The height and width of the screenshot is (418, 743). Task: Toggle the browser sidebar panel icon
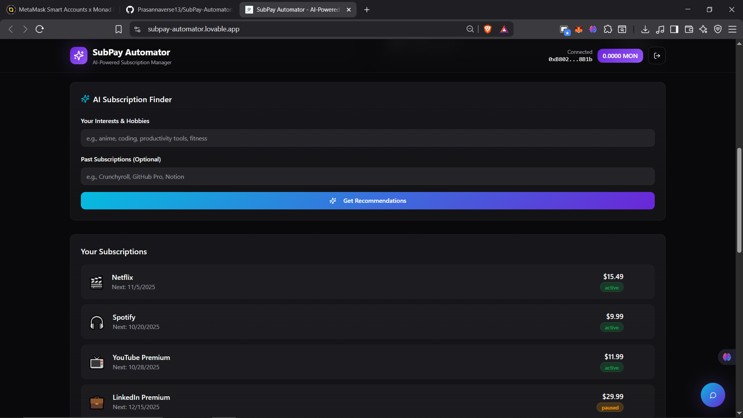pos(674,29)
